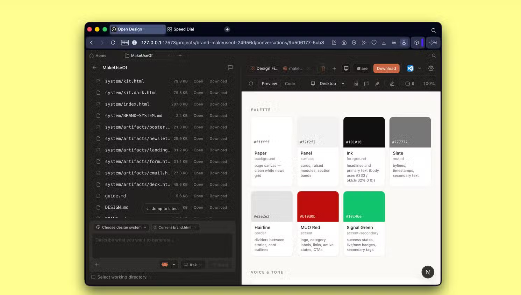Open system/BRAND-SYSTEM.md via its Open link
The image size is (521, 295).
(x=198, y=116)
